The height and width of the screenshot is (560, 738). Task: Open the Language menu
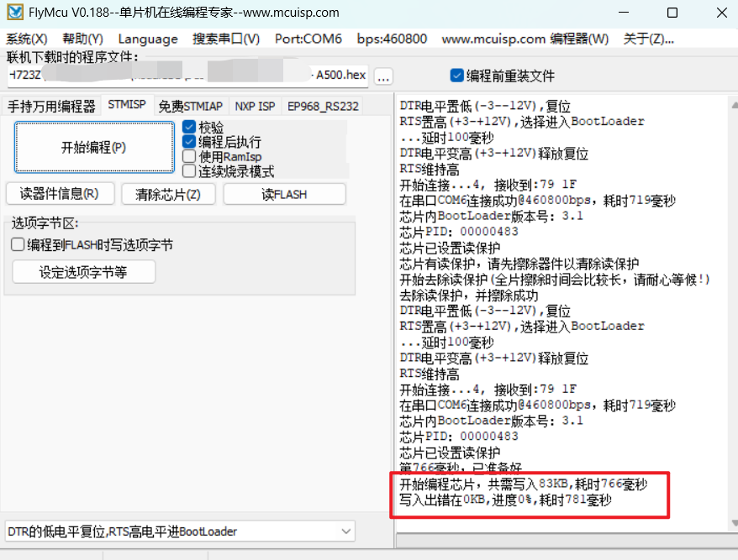148,39
